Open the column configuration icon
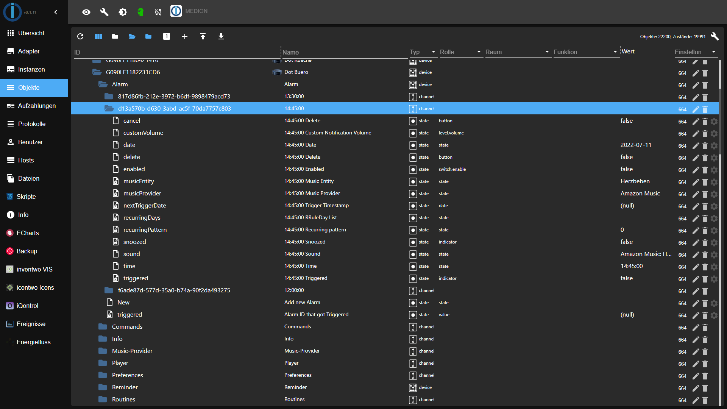The height and width of the screenshot is (409, 727). [x=98, y=36]
